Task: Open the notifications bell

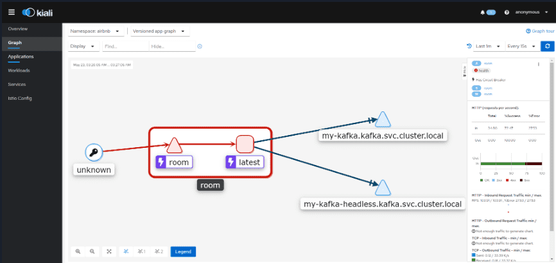Action: (482, 12)
